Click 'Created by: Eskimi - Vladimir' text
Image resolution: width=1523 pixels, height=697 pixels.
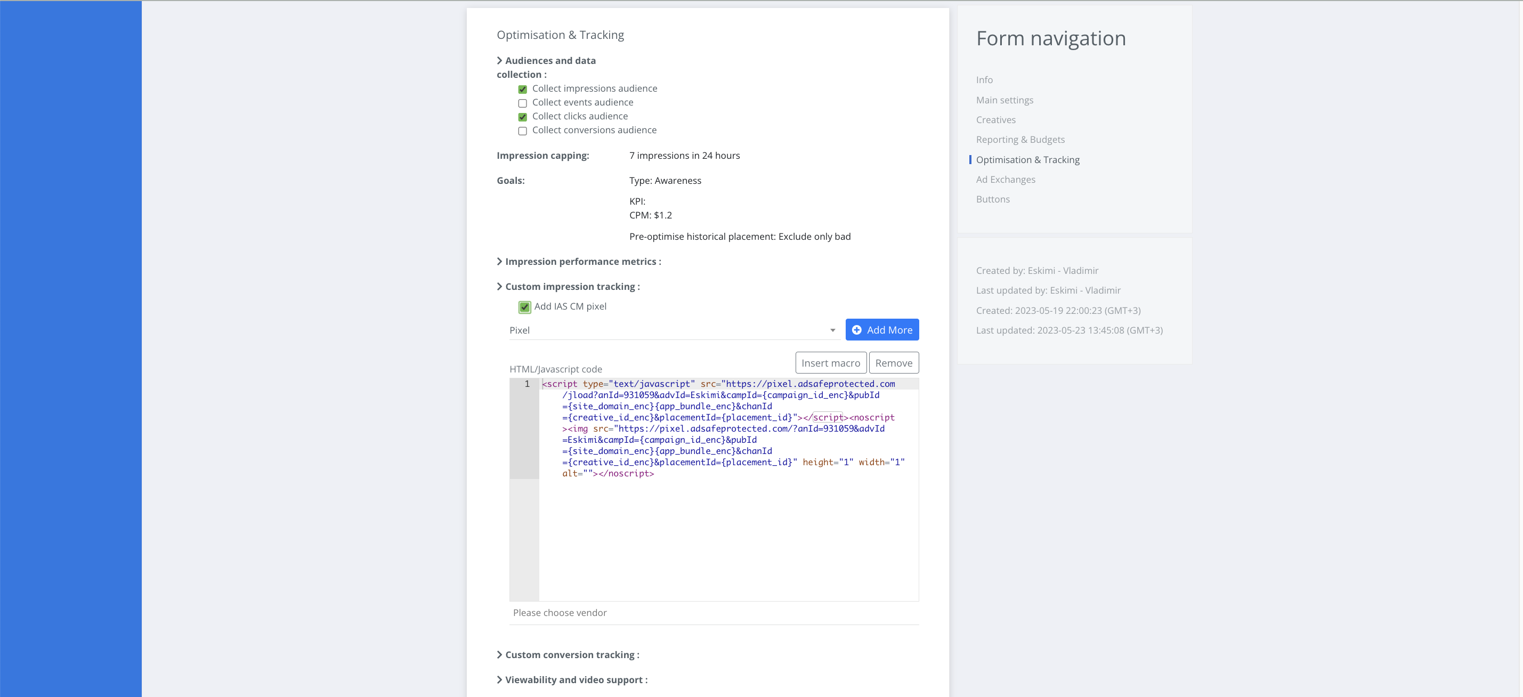(x=1037, y=271)
